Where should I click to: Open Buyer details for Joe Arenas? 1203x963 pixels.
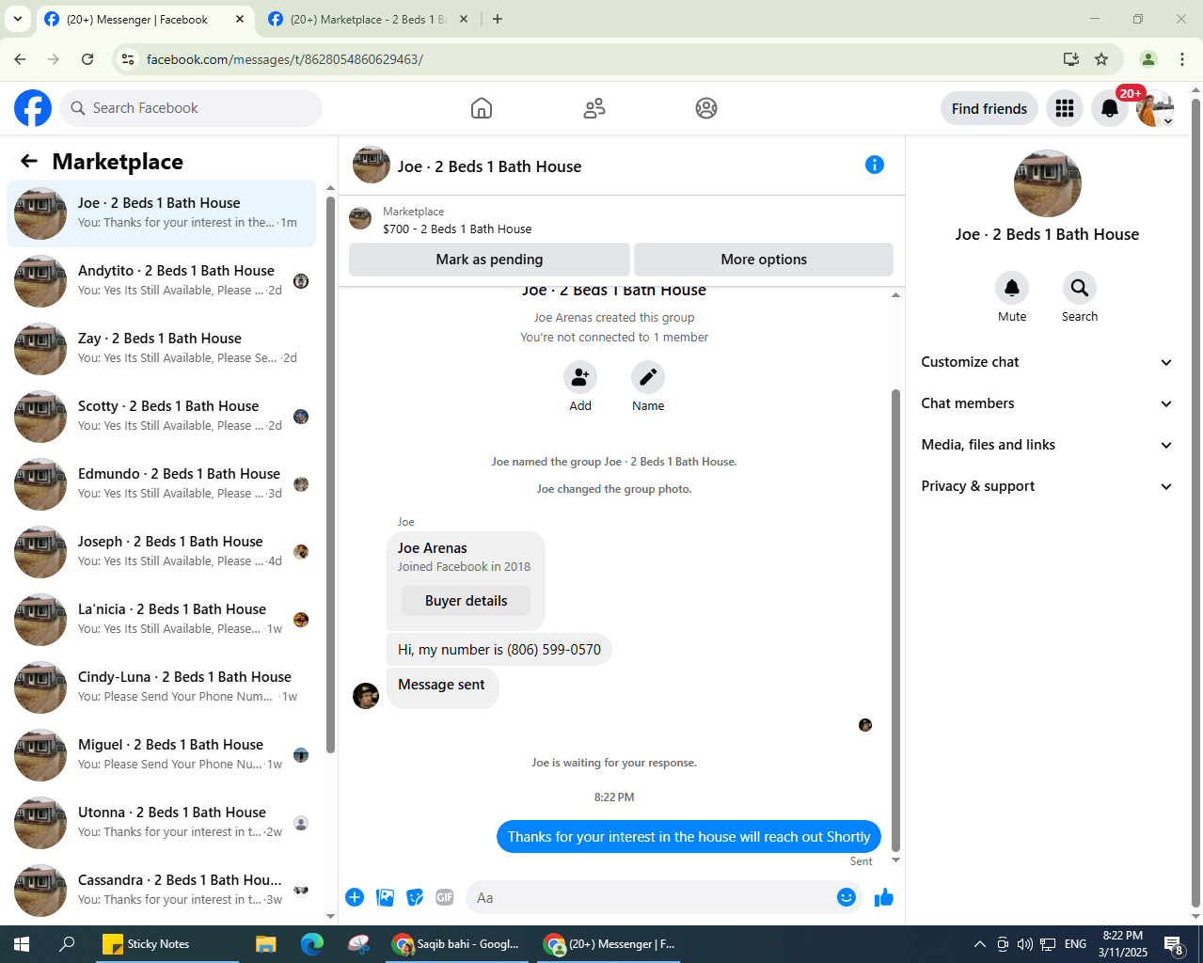tap(466, 601)
